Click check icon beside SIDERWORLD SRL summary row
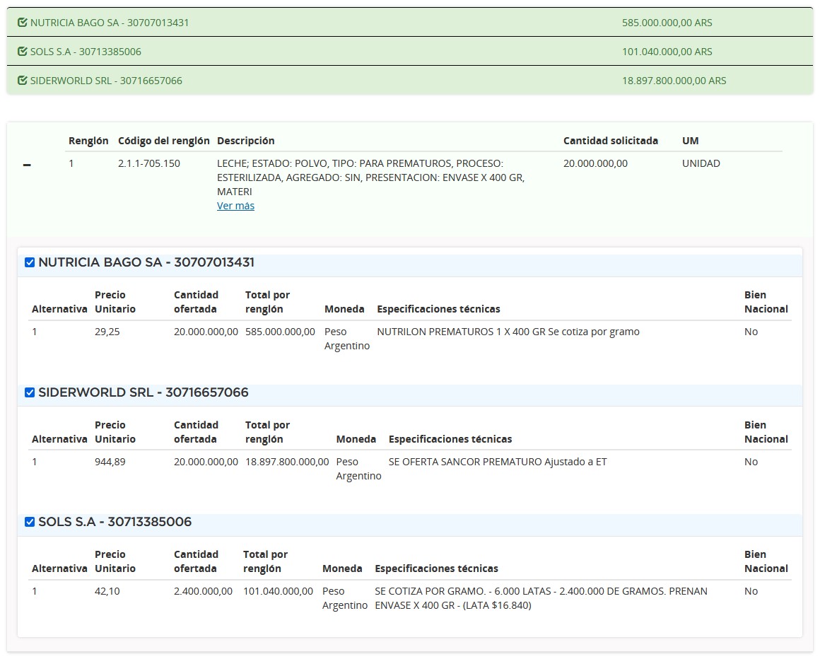 click(x=23, y=81)
